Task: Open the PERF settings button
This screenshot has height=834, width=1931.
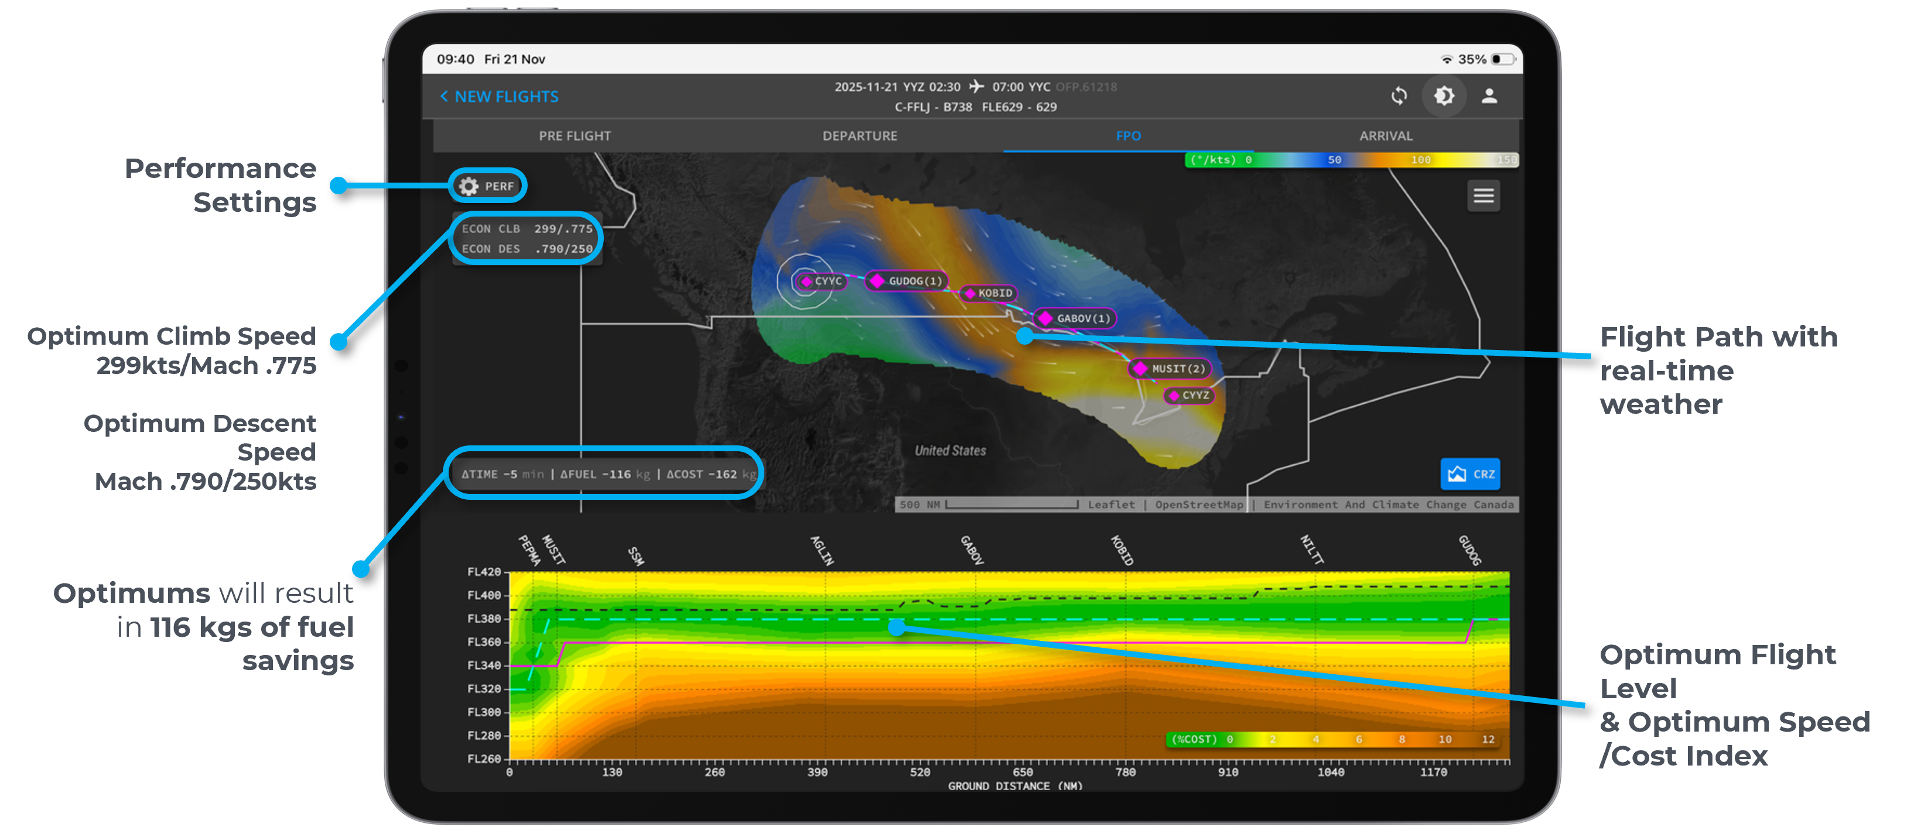Action: (488, 186)
